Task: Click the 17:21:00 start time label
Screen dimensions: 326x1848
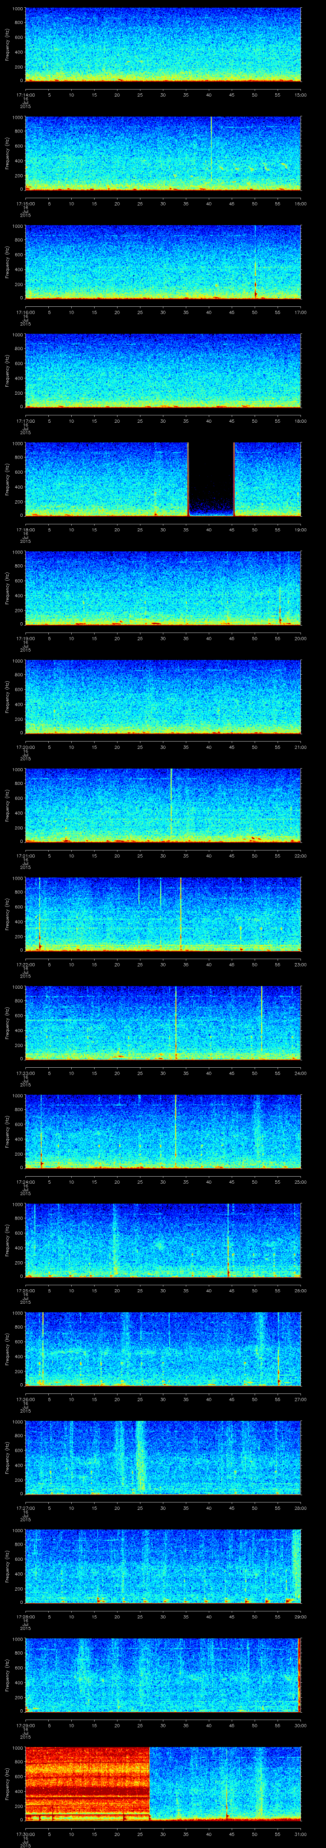Action: click(x=25, y=856)
